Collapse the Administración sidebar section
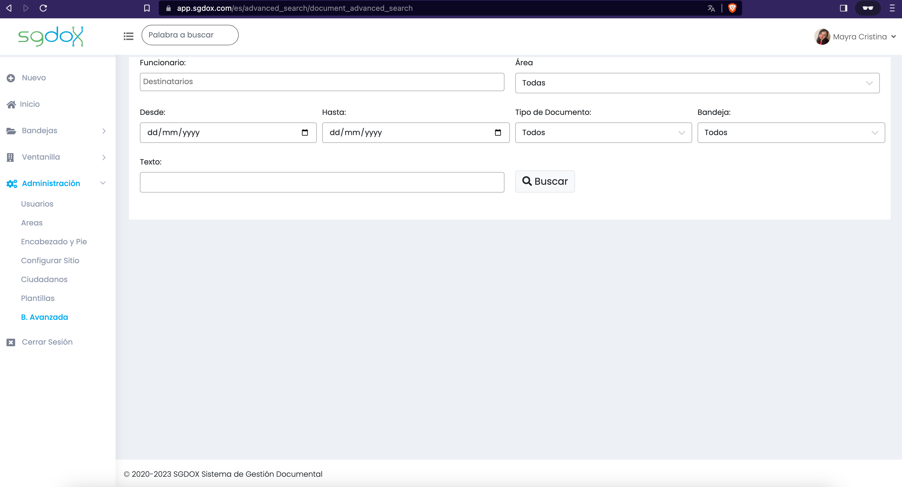Image resolution: width=902 pixels, height=487 pixels. point(56,184)
